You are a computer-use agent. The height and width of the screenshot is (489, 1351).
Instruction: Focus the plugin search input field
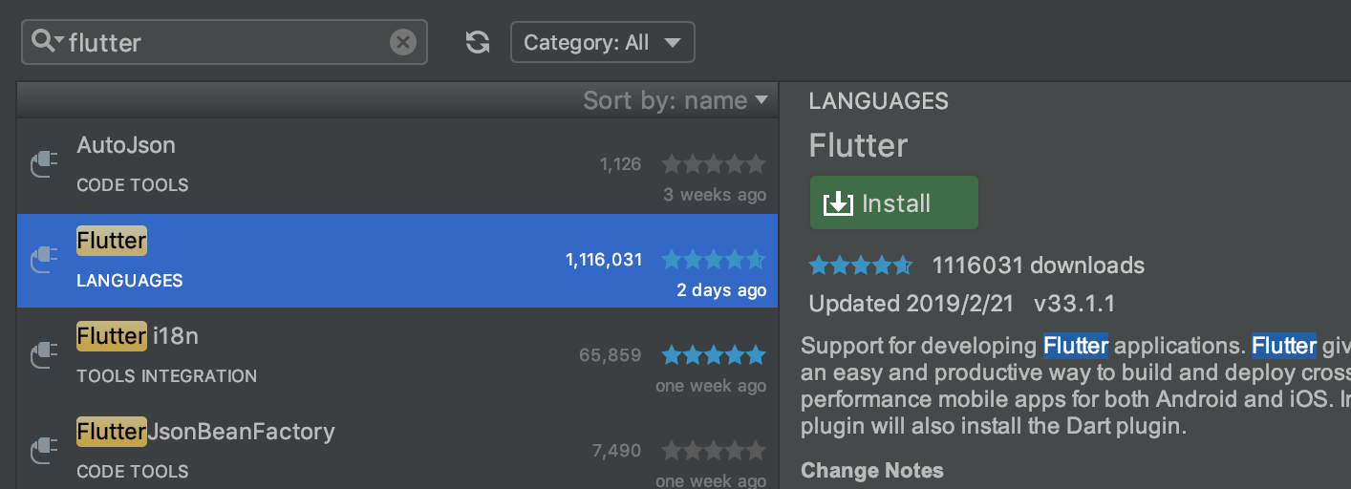[229, 42]
